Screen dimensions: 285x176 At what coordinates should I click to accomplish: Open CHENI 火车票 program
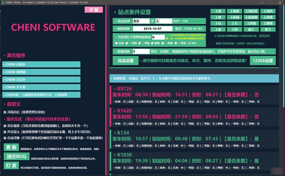pyautogui.click(x=41, y=88)
